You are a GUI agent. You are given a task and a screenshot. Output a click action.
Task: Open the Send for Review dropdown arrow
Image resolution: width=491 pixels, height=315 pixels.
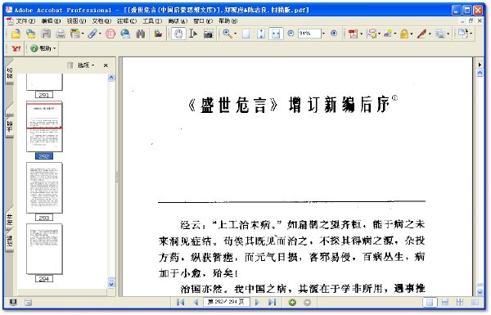tap(395, 34)
